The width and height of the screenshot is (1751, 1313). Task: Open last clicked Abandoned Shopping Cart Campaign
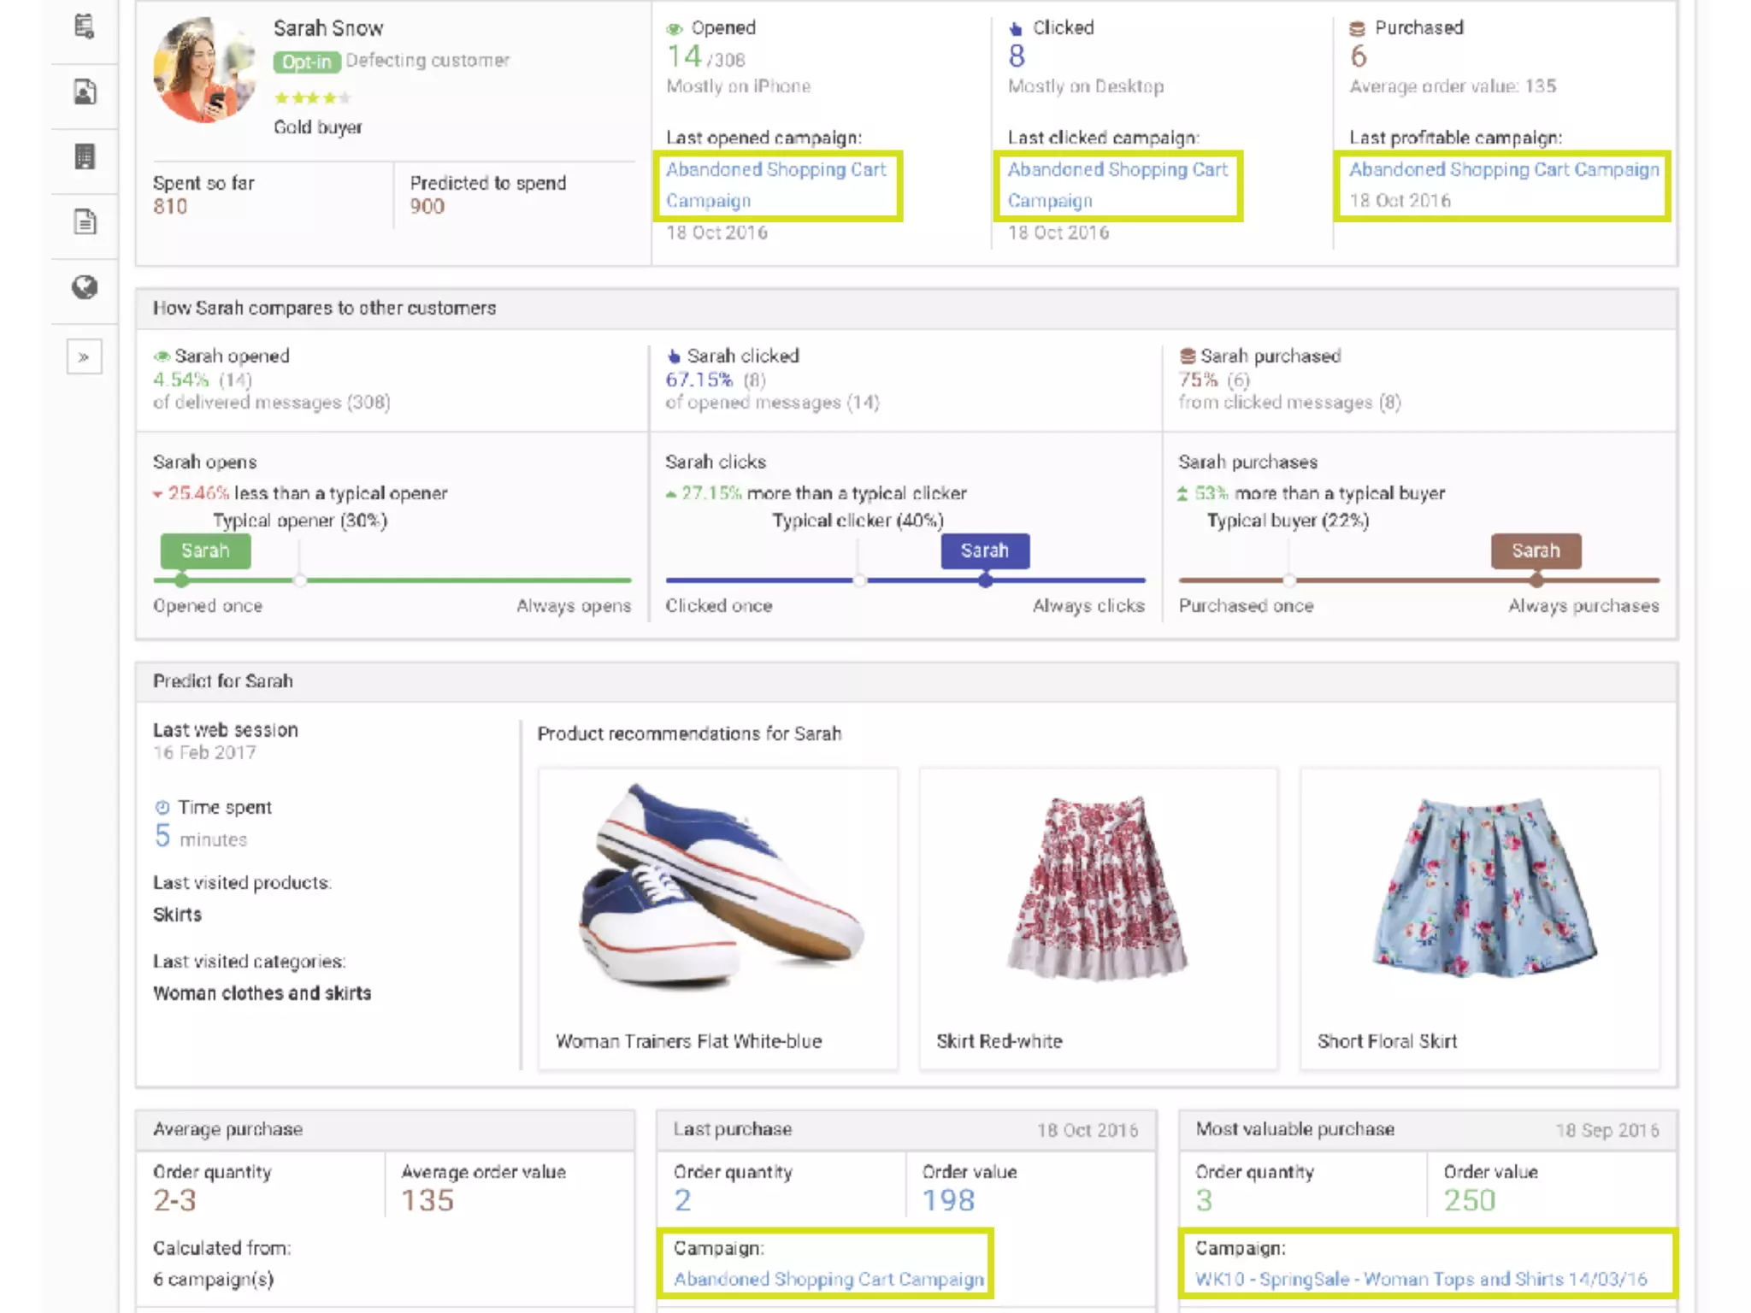(x=1117, y=185)
